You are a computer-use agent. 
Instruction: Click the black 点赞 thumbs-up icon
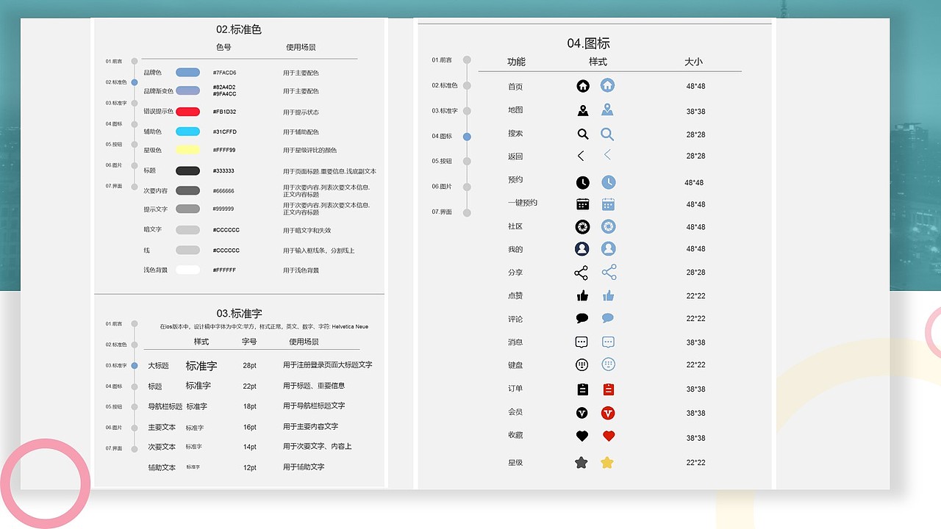pyautogui.click(x=582, y=295)
